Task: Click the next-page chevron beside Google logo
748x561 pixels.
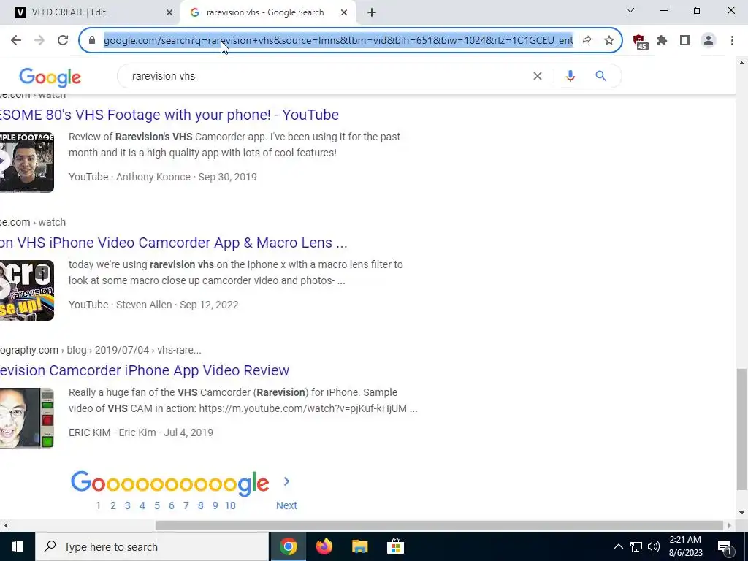Action: pos(286,482)
